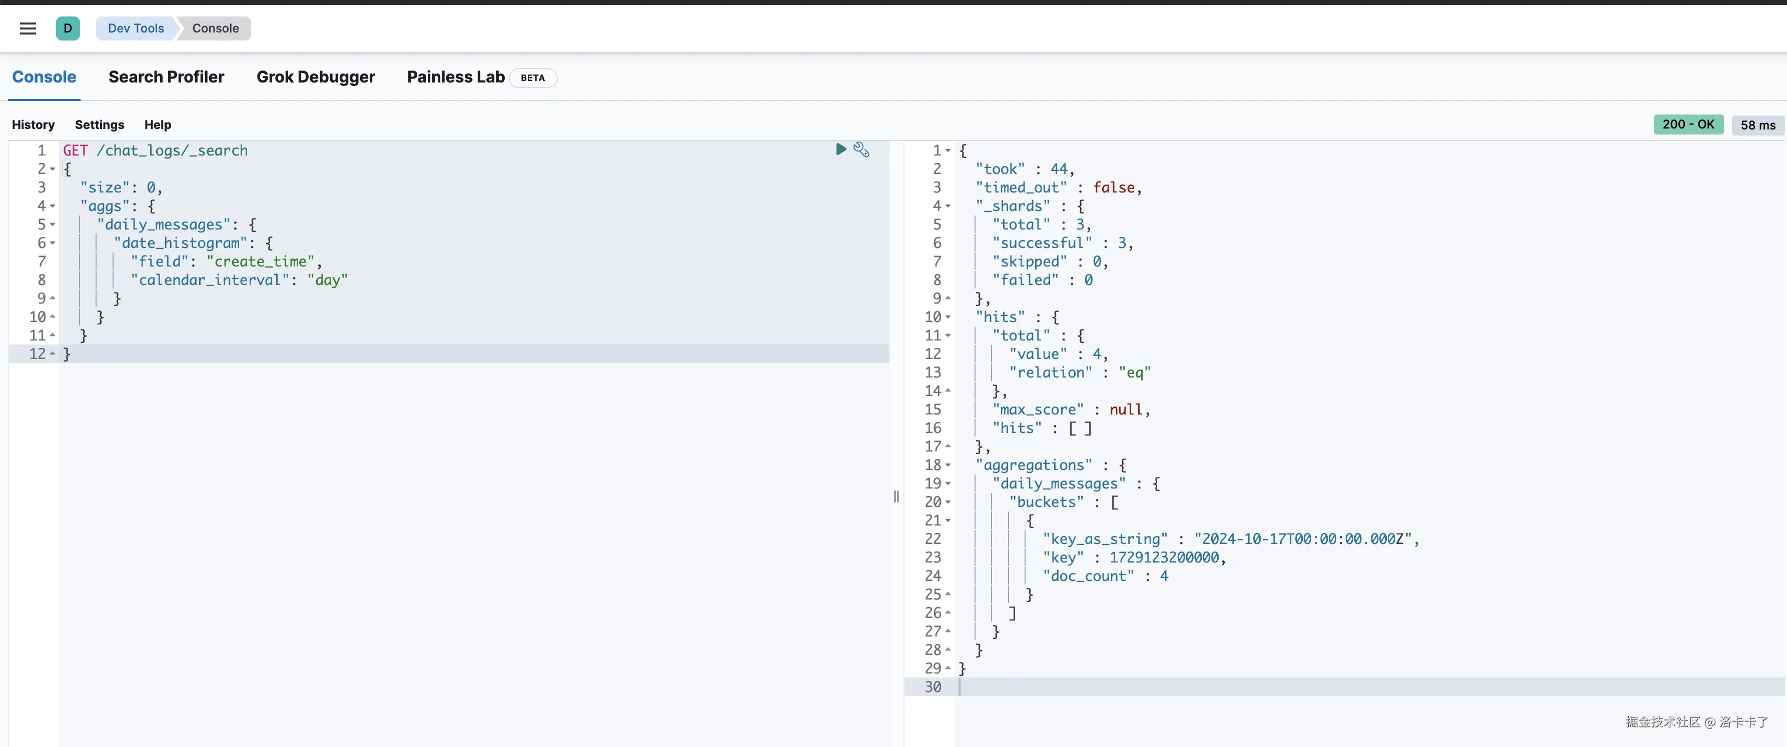Click the 200 - OK status badge

point(1688,124)
